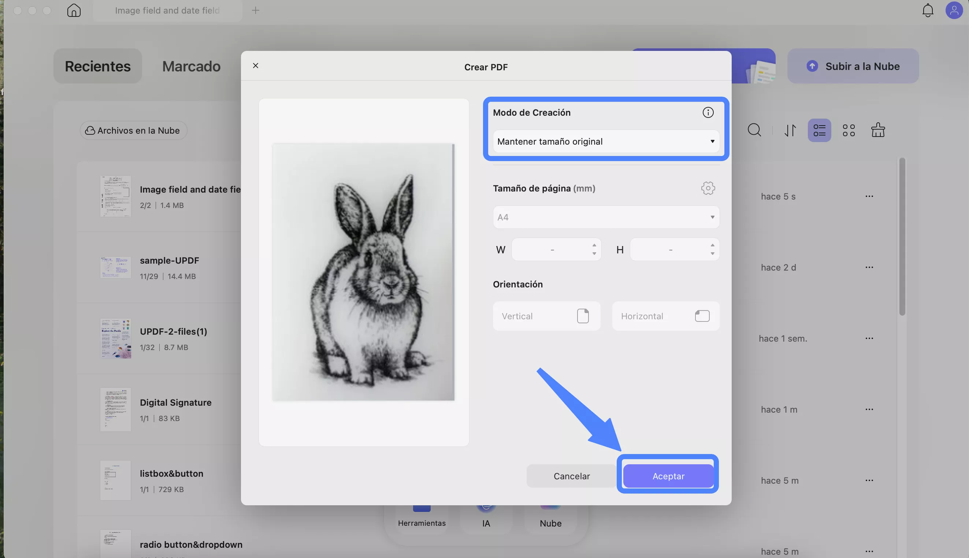The height and width of the screenshot is (558, 969).
Task: Toggle the list view button
Action: (x=819, y=130)
